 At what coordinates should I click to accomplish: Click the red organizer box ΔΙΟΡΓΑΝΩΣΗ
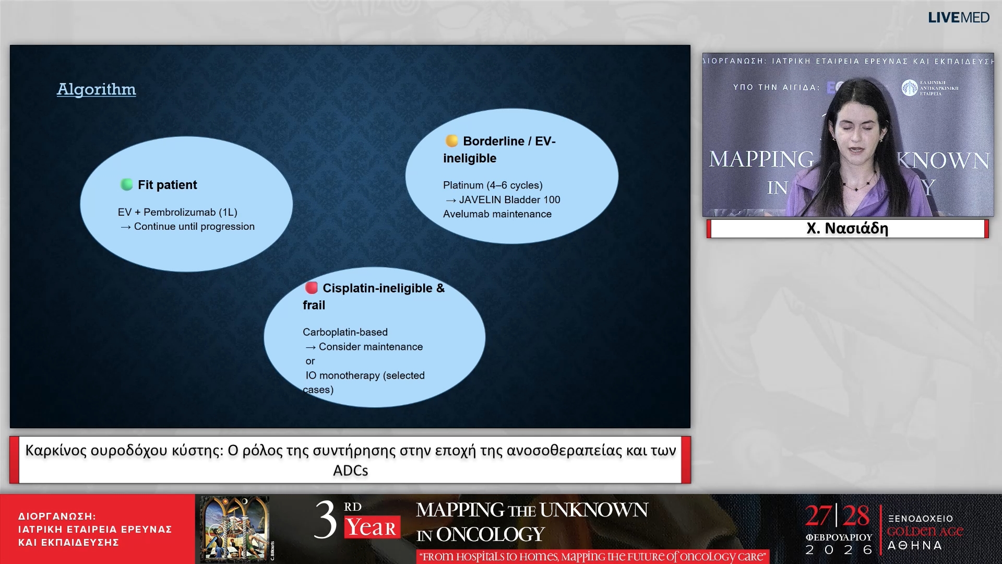pos(97,529)
